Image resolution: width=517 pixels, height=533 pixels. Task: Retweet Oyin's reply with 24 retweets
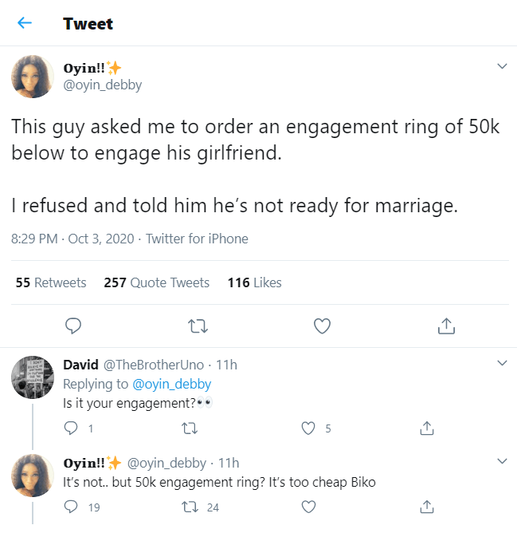[x=190, y=507]
